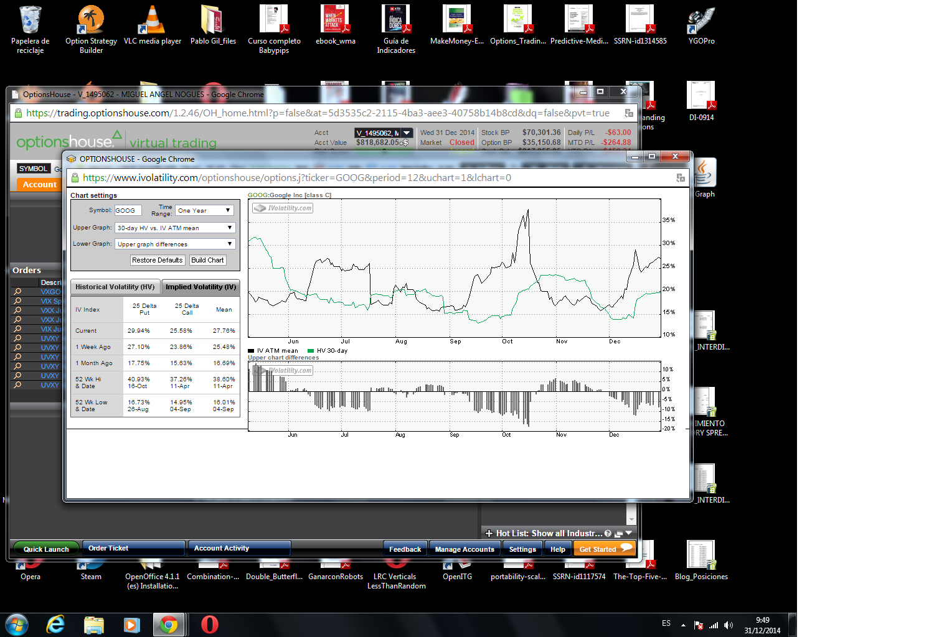
Task: Switch to Google Chrome in the taskbar
Action: pyautogui.click(x=168, y=625)
